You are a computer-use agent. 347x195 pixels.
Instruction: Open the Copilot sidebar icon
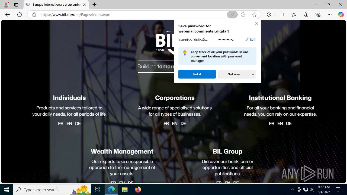click(x=341, y=15)
